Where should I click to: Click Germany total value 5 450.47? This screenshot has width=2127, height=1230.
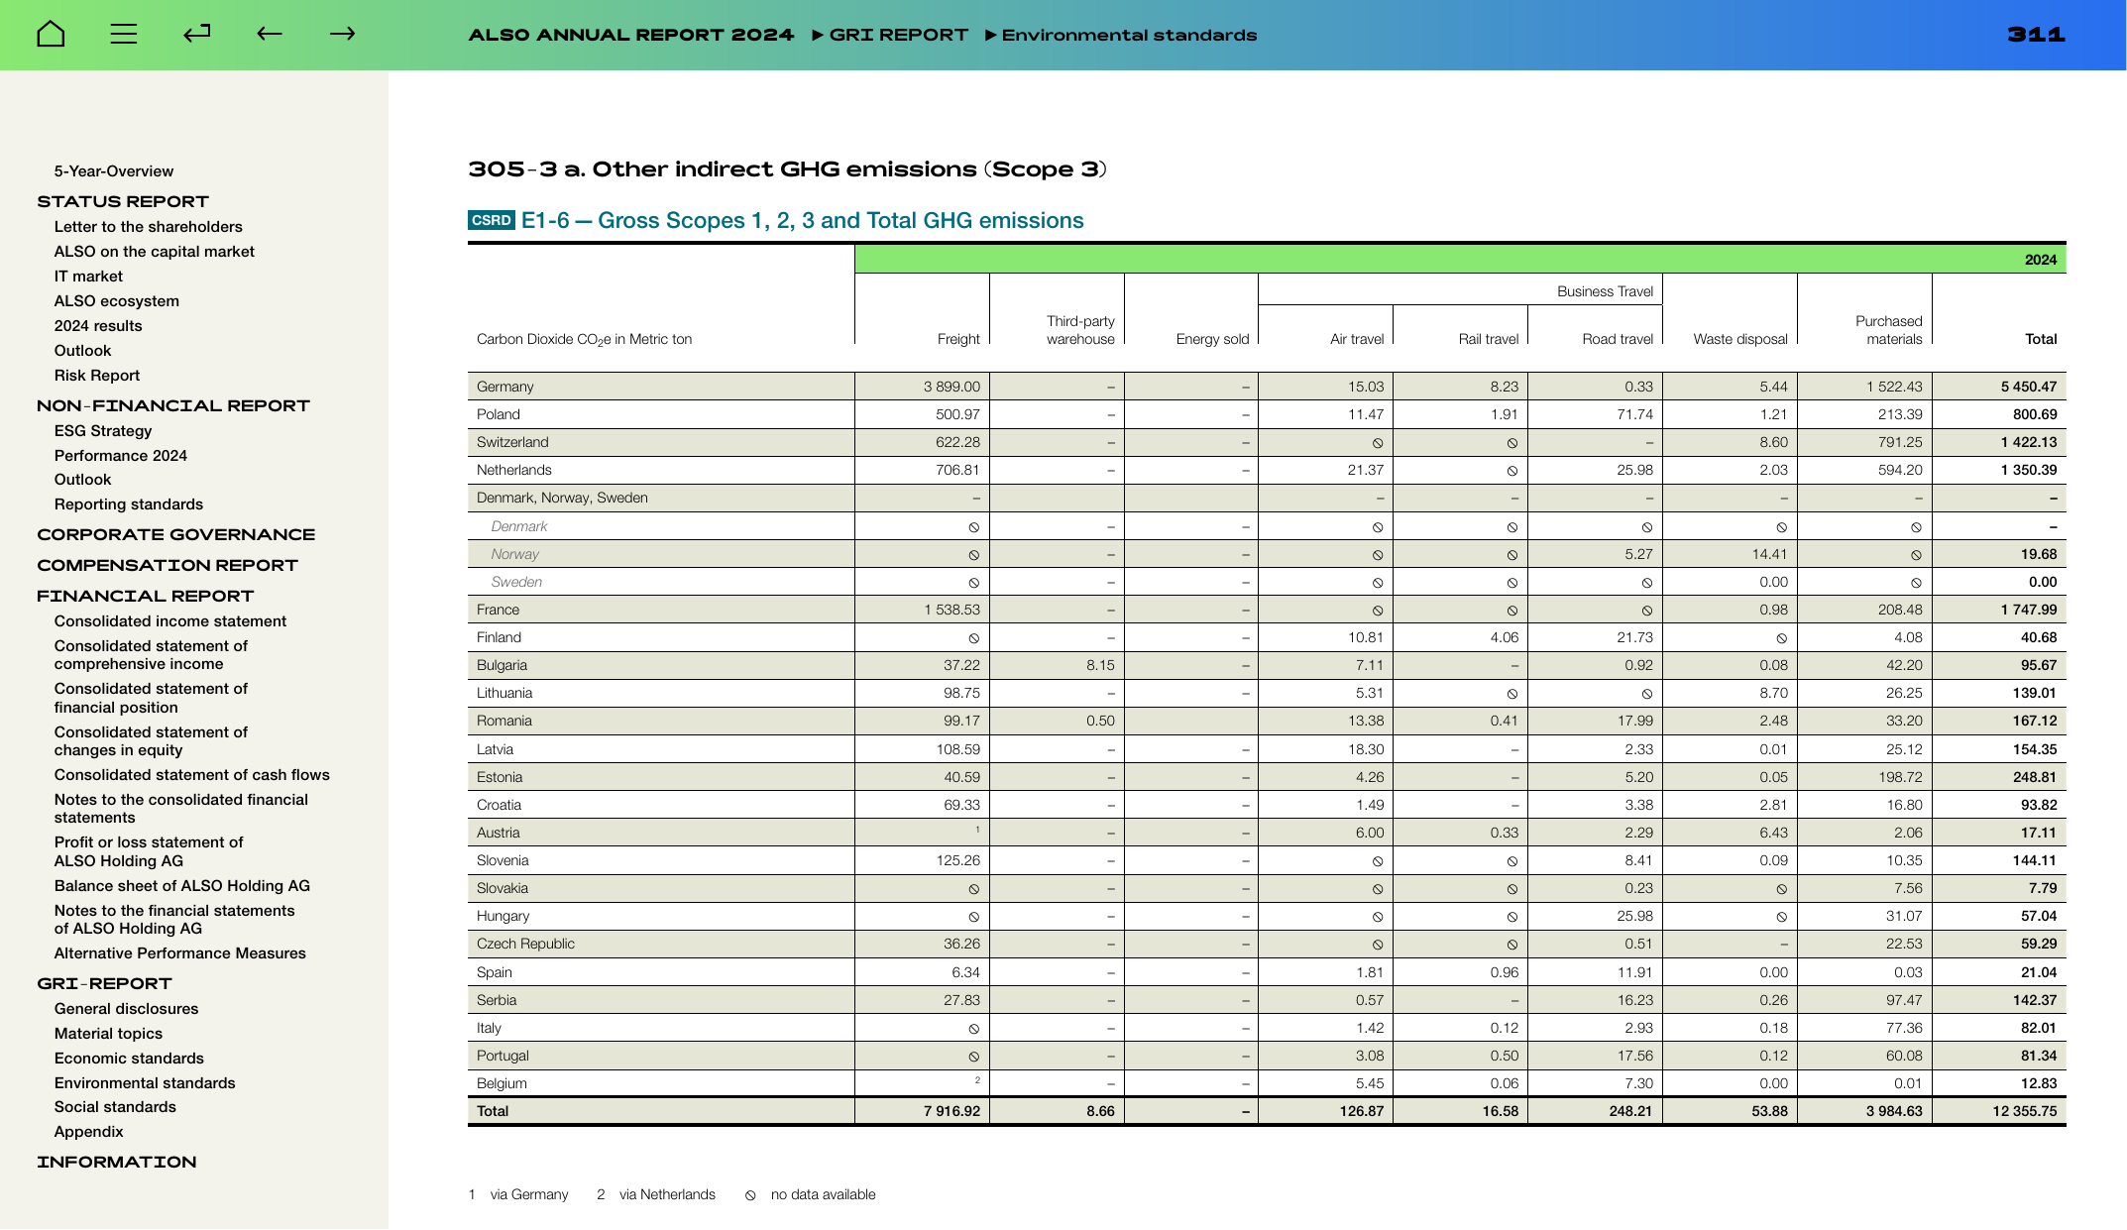click(x=2029, y=387)
